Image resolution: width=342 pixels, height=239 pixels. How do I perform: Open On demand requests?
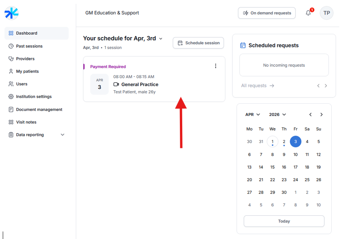(x=267, y=13)
